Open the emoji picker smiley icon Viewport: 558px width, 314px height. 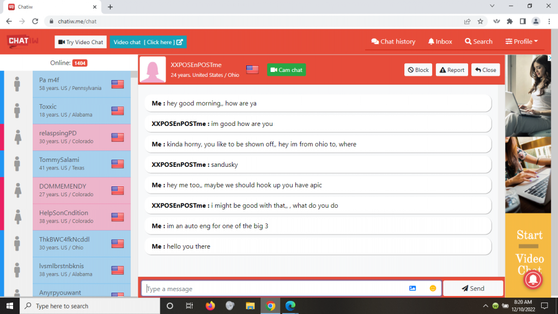[433, 288]
